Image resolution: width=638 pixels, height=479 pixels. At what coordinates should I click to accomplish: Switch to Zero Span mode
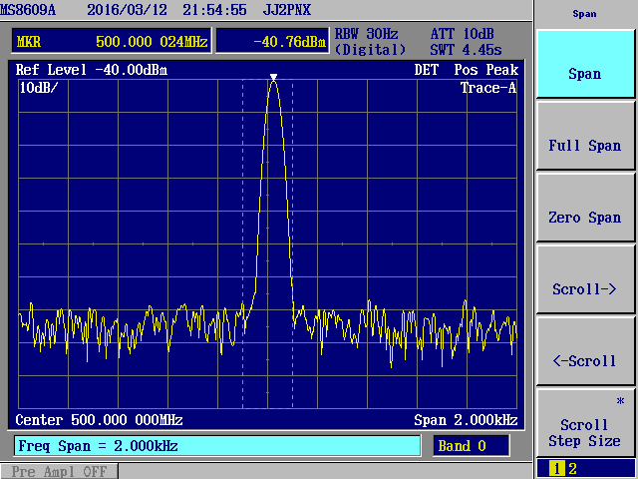coord(585,208)
